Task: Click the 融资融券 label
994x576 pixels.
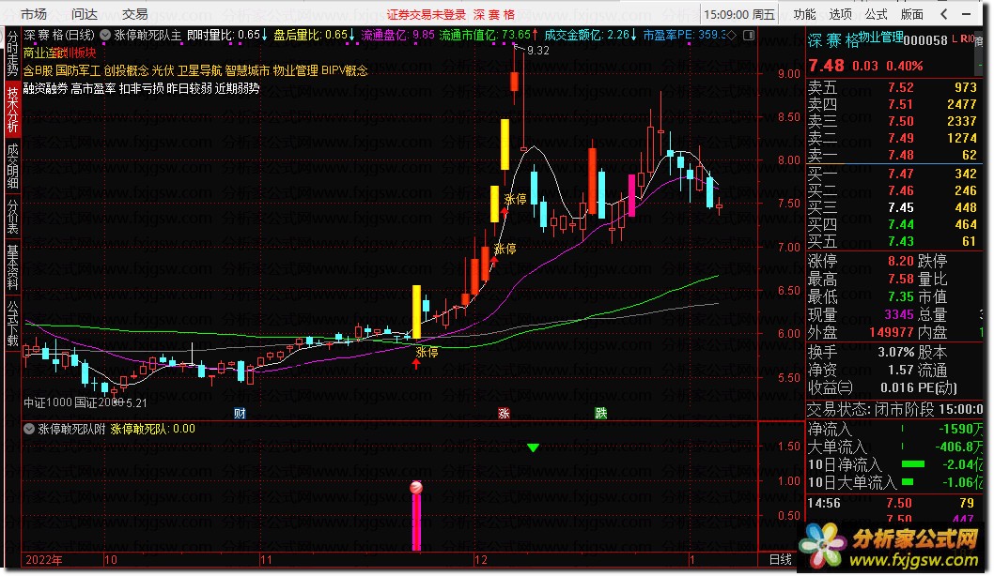Action: point(46,88)
